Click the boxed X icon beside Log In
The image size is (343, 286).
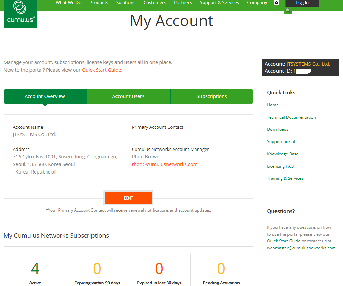277,3
